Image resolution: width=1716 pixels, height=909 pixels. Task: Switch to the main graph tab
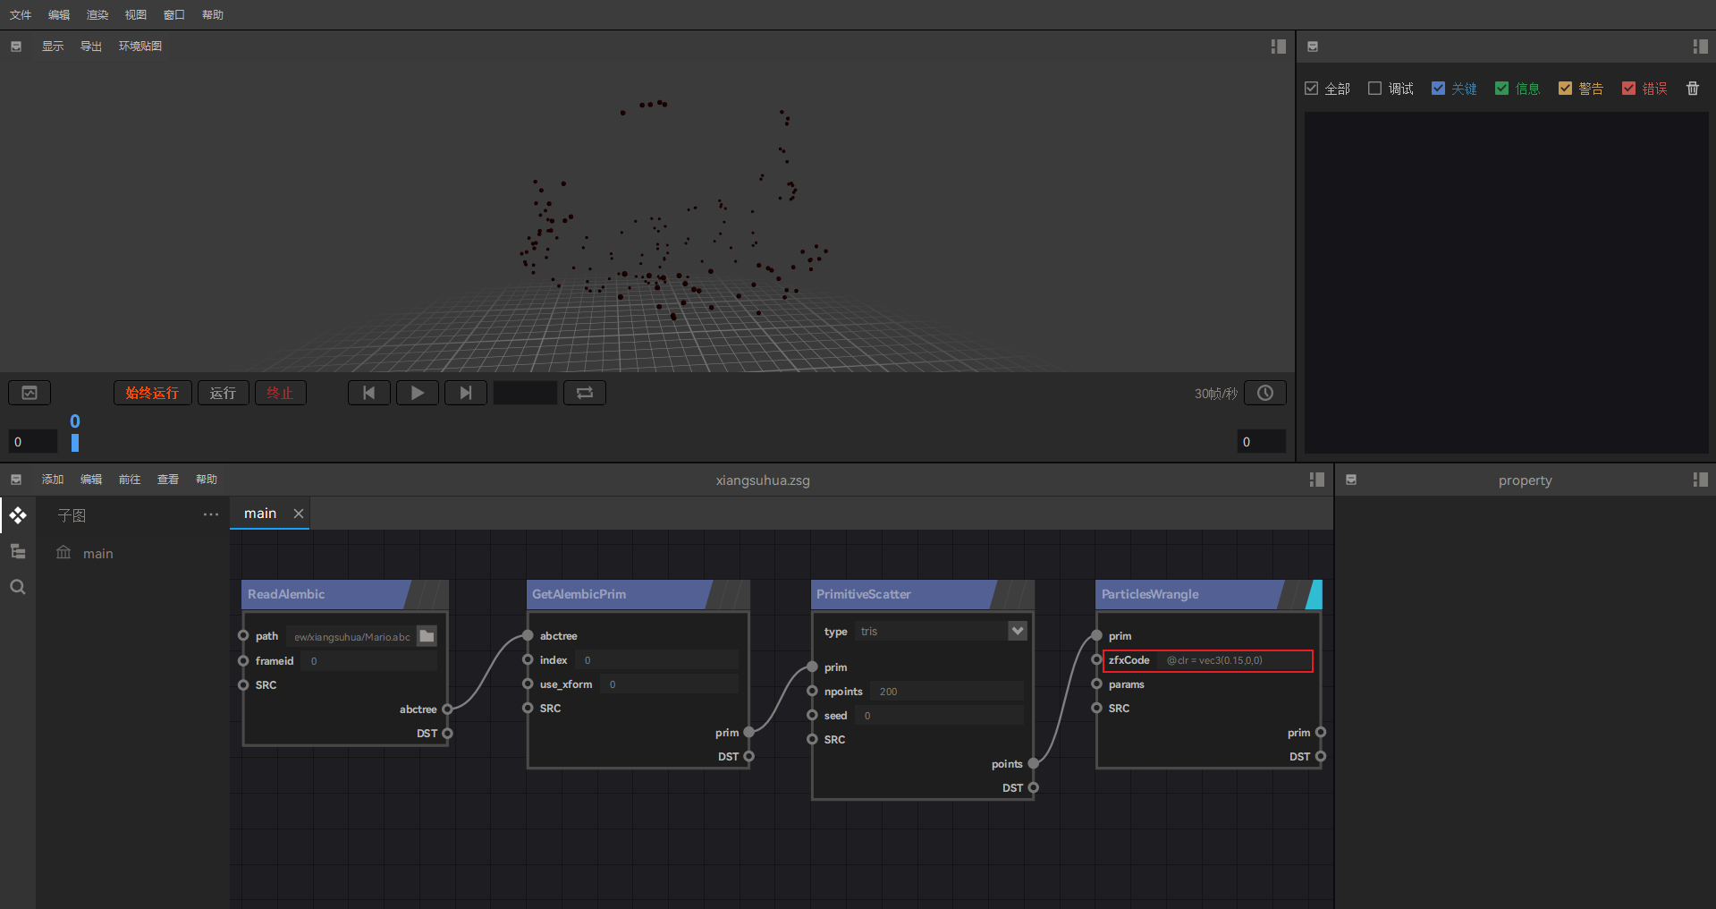pos(260,514)
